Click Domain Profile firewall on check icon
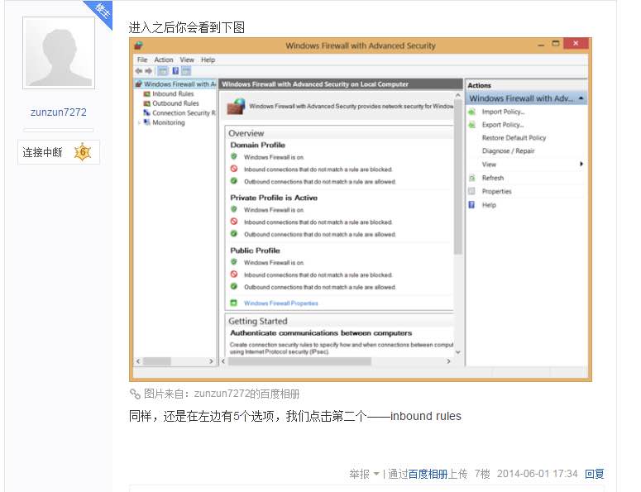The height and width of the screenshot is (492, 641). pyautogui.click(x=234, y=156)
